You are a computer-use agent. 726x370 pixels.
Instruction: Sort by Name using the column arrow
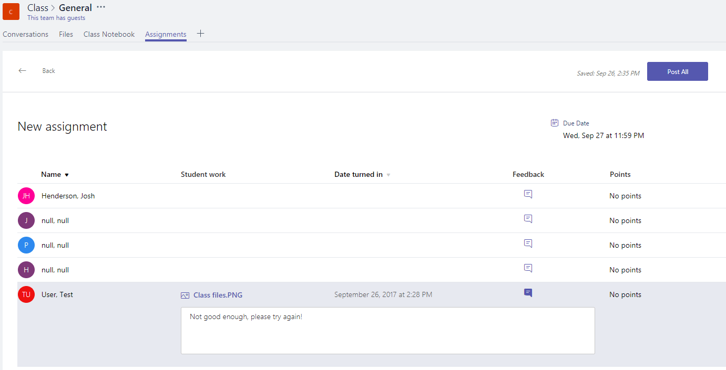coord(67,175)
